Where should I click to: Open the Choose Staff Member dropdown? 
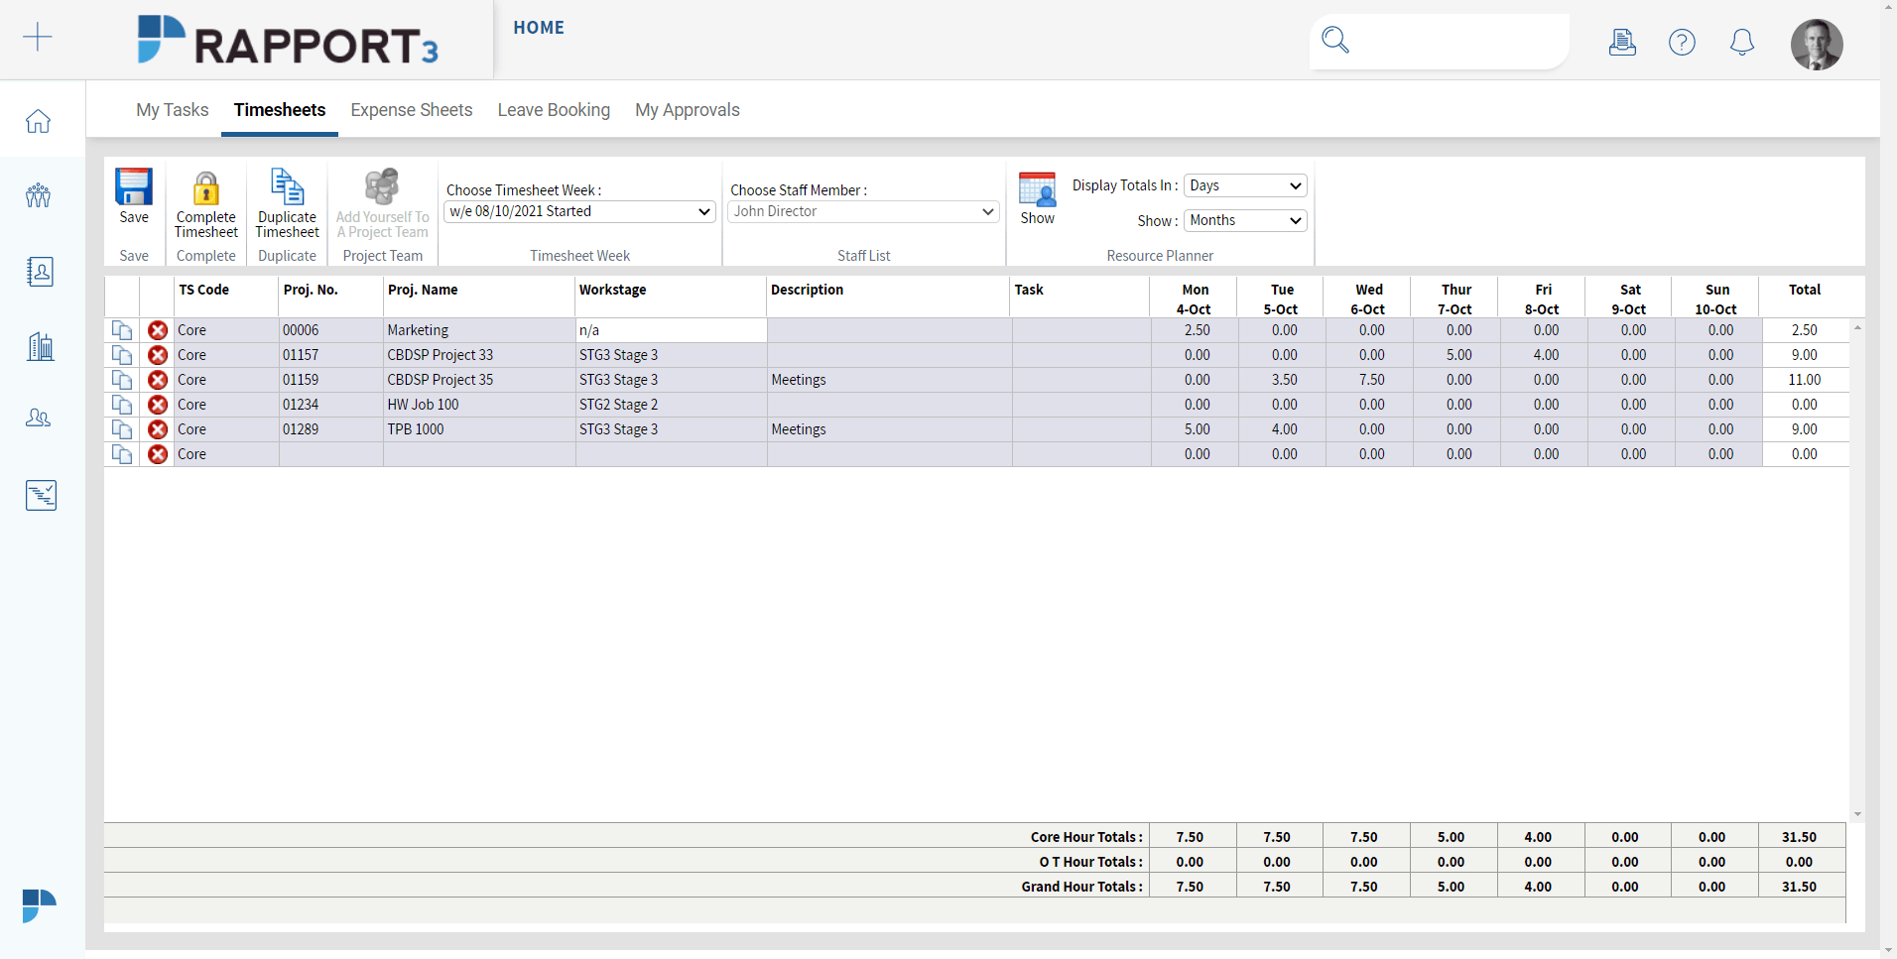[x=862, y=211]
